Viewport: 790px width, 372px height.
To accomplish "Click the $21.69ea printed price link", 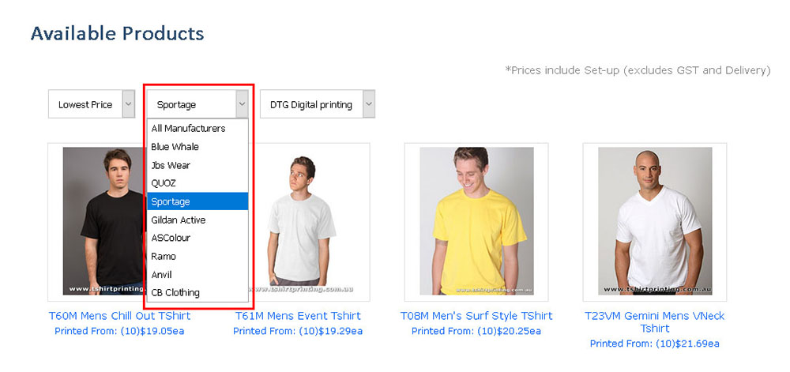I will (654, 344).
